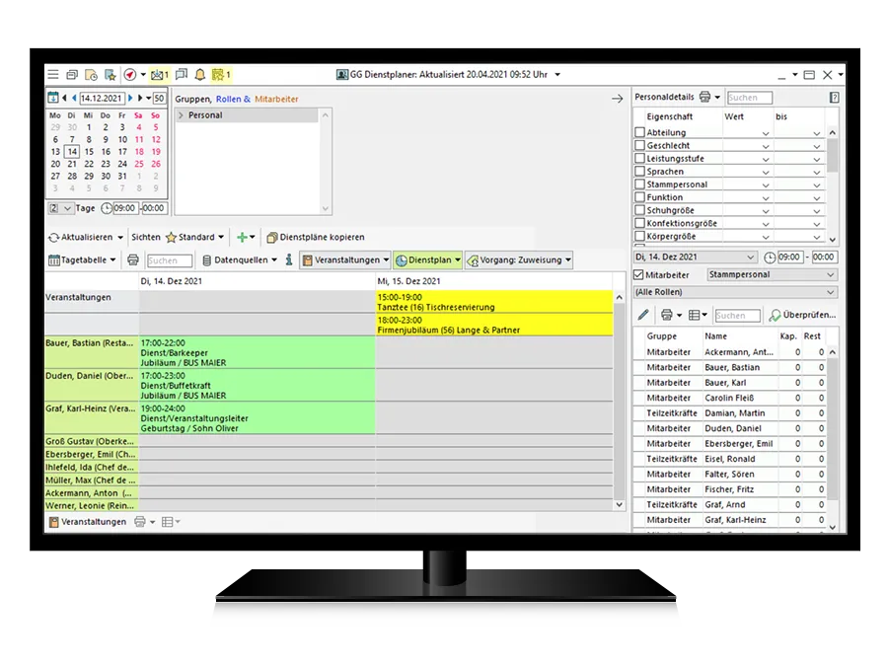888x666 pixels.
Task: Enable the Abteilung filter checkbox
Action: pos(639,132)
